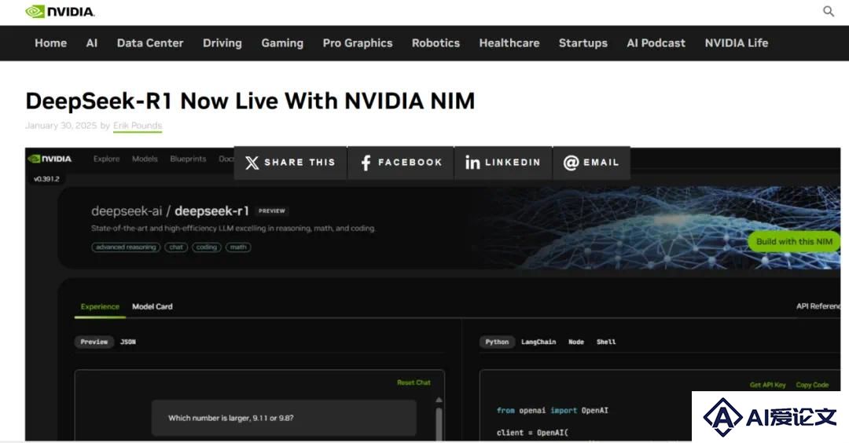Screen dimensions: 849x443
Task: Click the chat message Which number is larger
Action: (x=284, y=418)
